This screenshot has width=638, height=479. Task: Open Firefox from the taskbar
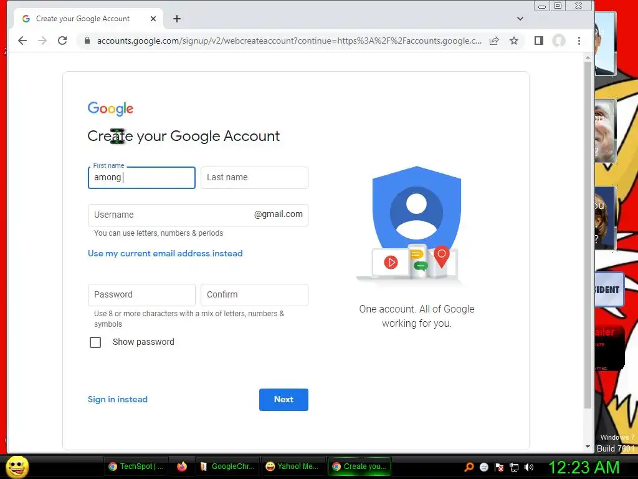pyautogui.click(x=182, y=467)
